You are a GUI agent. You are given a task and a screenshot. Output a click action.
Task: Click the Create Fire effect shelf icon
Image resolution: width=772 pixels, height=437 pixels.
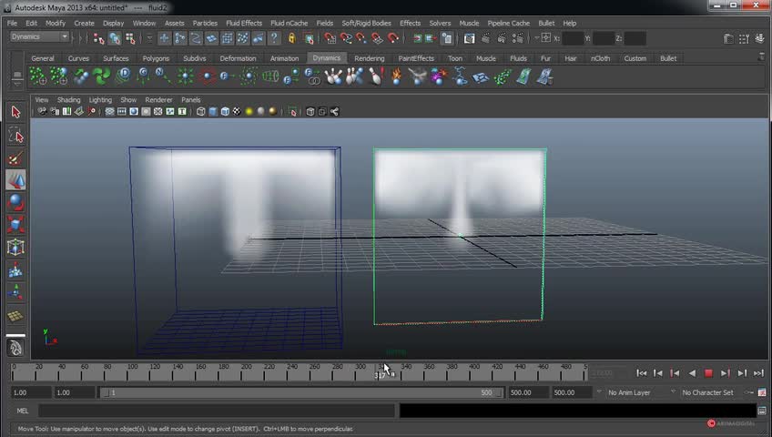pos(396,77)
